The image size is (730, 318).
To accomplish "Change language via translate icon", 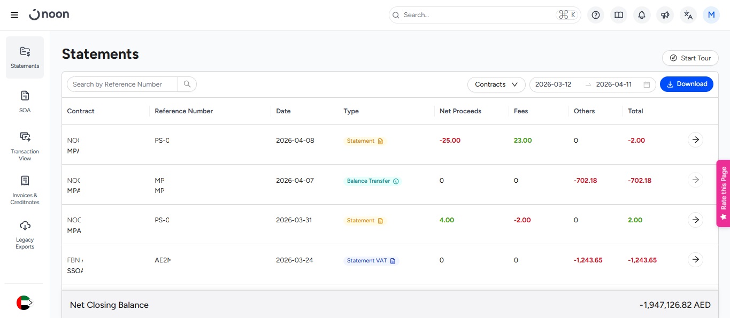I will [688, 15].
